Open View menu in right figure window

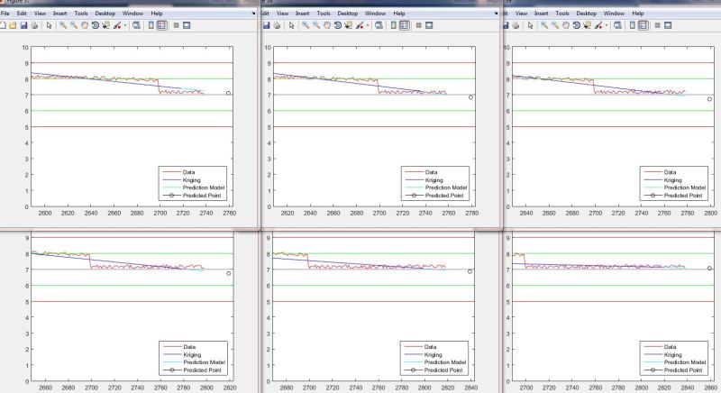coord(521,14)
